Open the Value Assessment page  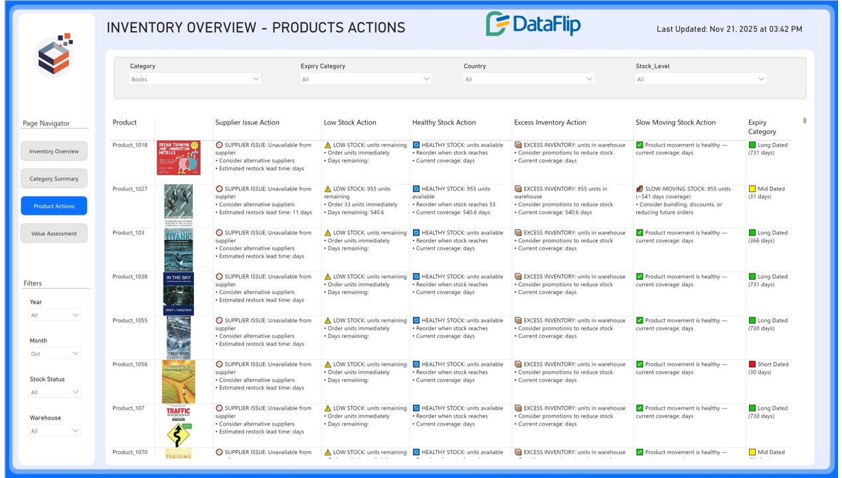pyautogui.click(x=54, y=234)
